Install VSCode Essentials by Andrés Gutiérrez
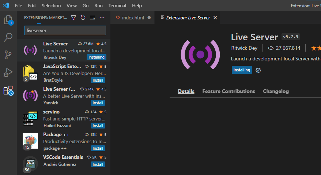Screen dimensions: 321x175 [x=98, y=164]
